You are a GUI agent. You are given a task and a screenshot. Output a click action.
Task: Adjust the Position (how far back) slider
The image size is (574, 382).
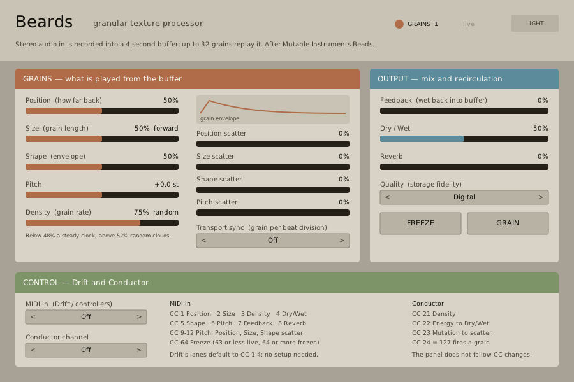tap(102, 111)
